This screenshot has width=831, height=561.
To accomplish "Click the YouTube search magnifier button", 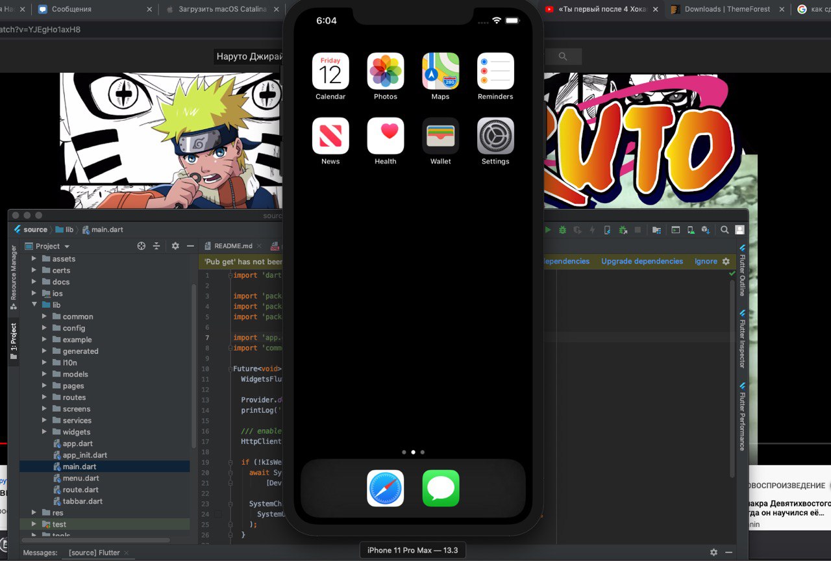I will click(563, 56).
